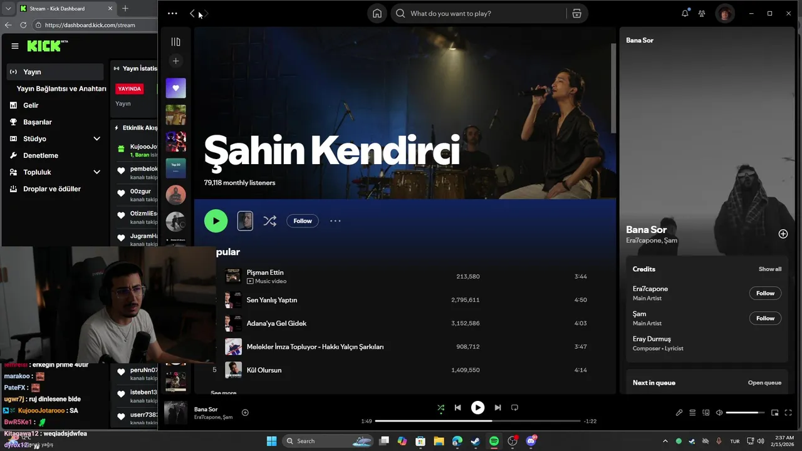
Task: Add Bana Sor to Liked Songs in sidebar
Action: click(x=783, y=234)
